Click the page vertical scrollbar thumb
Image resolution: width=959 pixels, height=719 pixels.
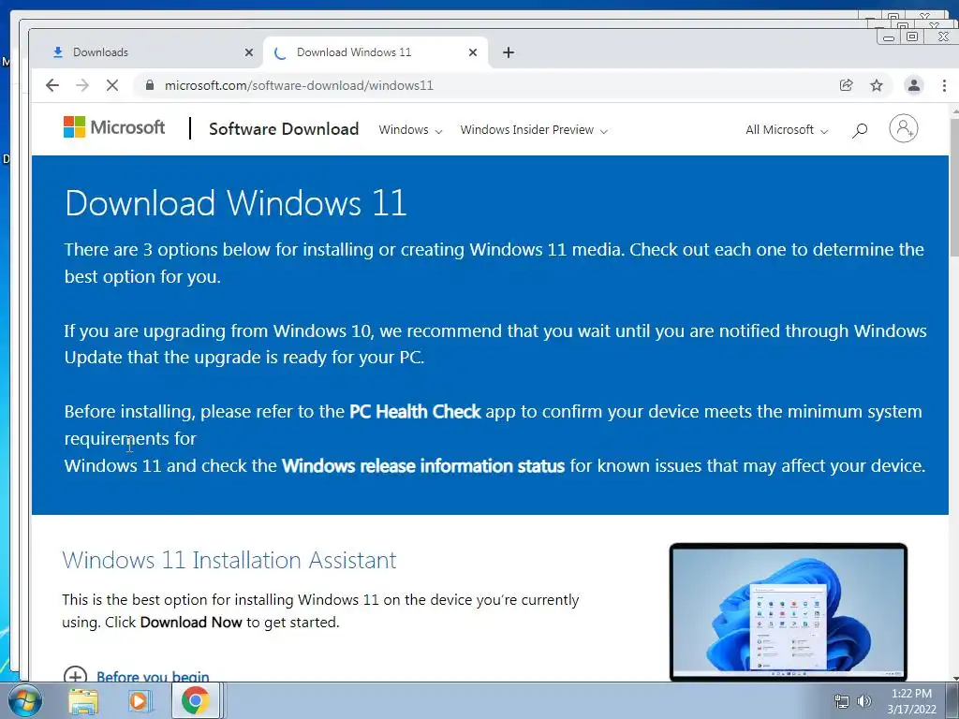pyautogui.click(x=954, y=187)
